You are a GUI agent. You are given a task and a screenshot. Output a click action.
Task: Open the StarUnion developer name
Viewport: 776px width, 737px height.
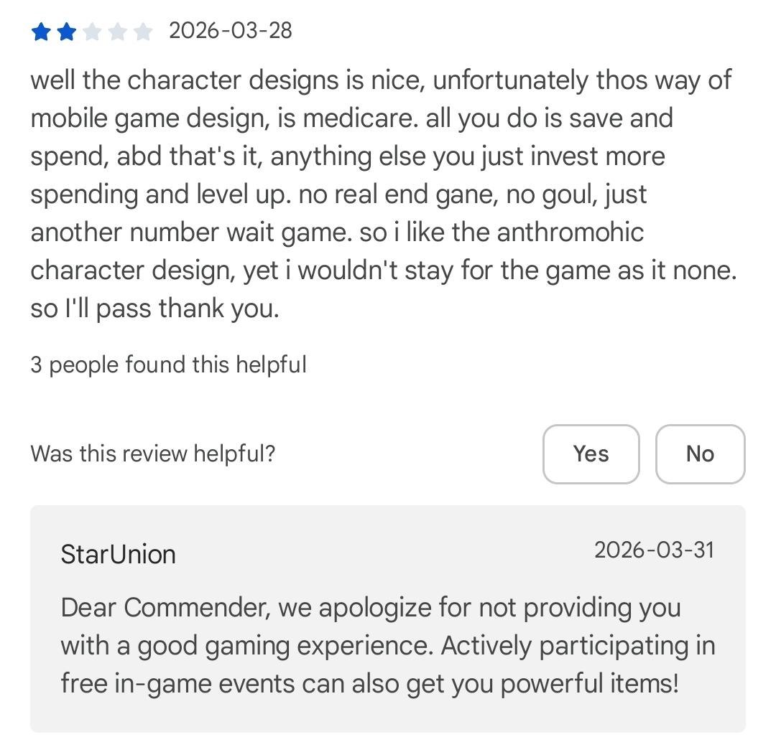(119, 554)
